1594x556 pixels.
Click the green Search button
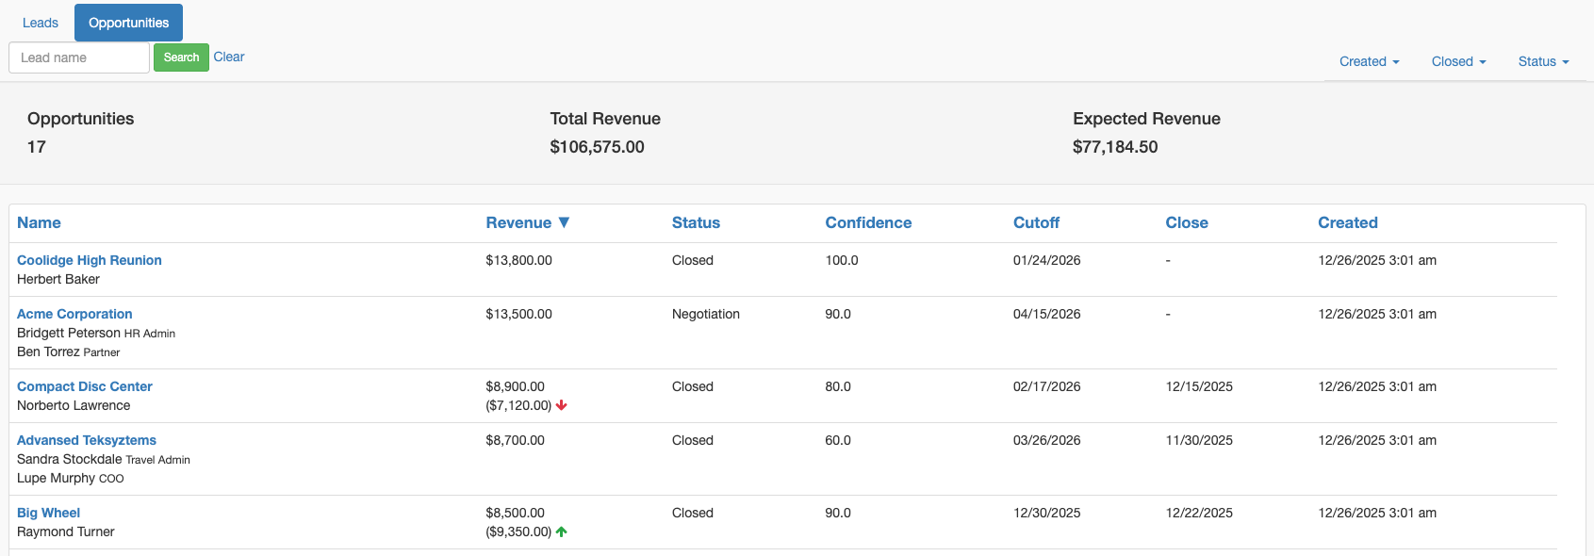(x=181, y=57)
